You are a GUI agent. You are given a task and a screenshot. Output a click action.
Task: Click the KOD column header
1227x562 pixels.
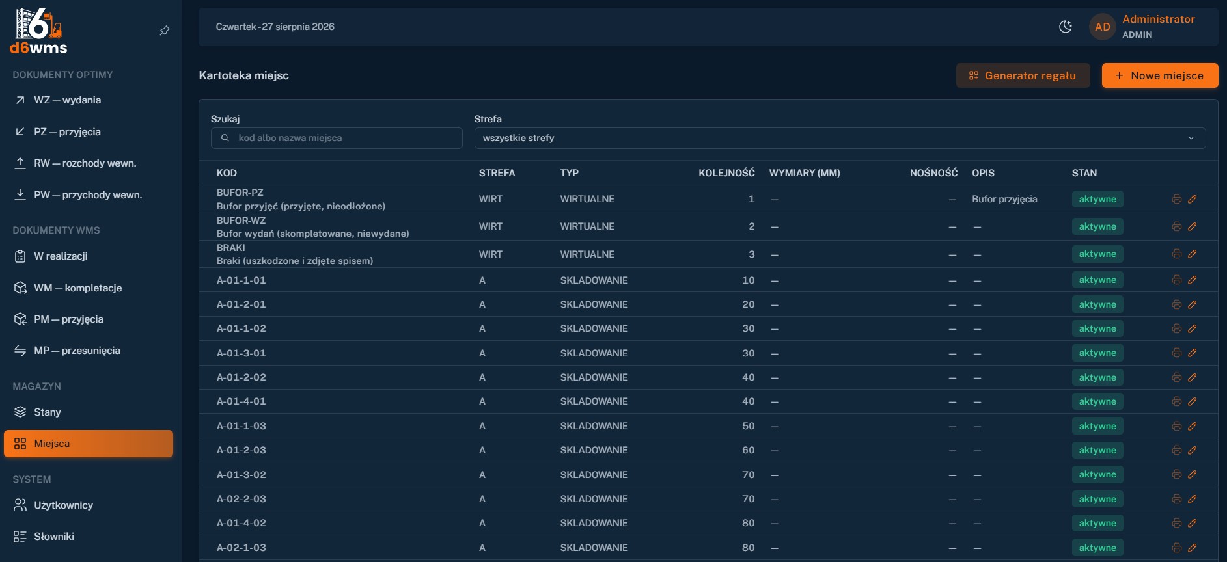(227, 173)
